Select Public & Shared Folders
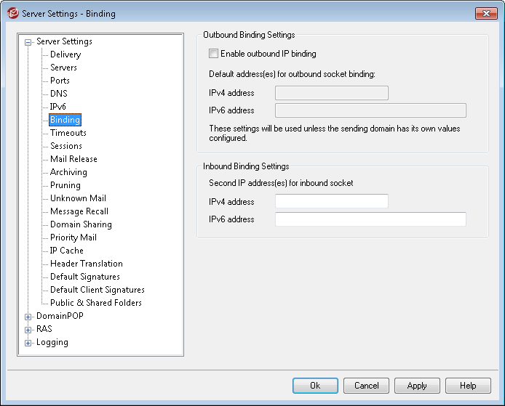 [95, 303]
